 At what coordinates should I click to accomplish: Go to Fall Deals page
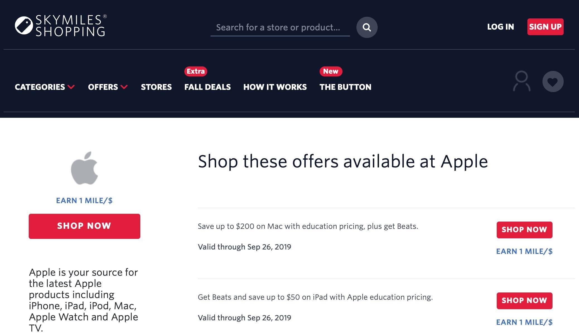pyautogui.click(x=208, y=87)
